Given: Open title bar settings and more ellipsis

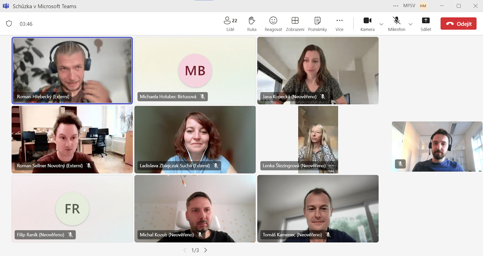Looking at the screenshot, I should point(395,6).
